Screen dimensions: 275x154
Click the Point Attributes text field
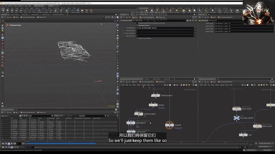click(165, 28)
